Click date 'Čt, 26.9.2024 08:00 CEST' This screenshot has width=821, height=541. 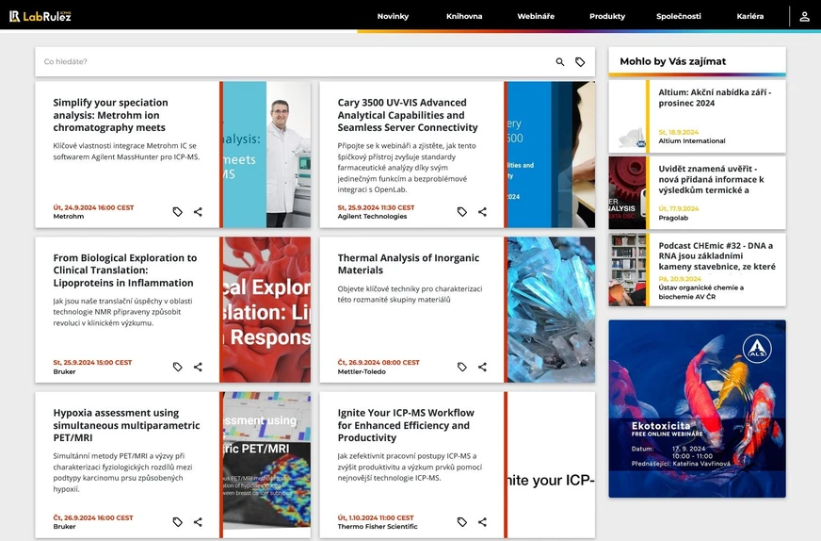(x=378, y=362)
